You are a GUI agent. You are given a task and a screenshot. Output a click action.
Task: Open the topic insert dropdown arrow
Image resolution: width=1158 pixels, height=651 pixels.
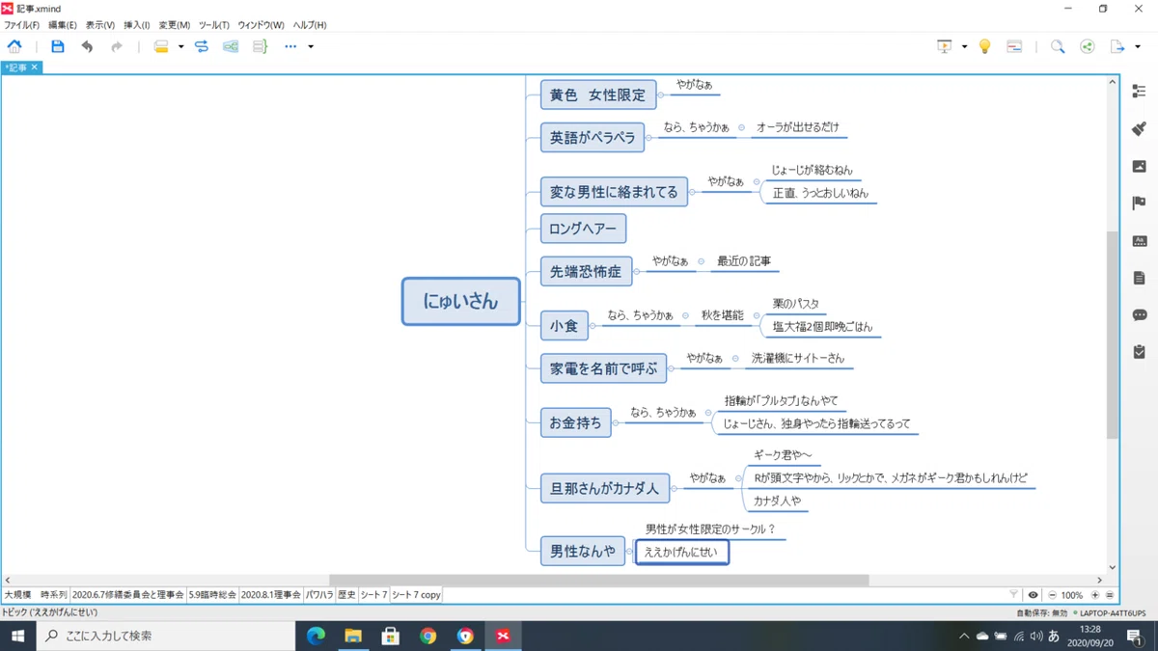[x=180, y=46]
